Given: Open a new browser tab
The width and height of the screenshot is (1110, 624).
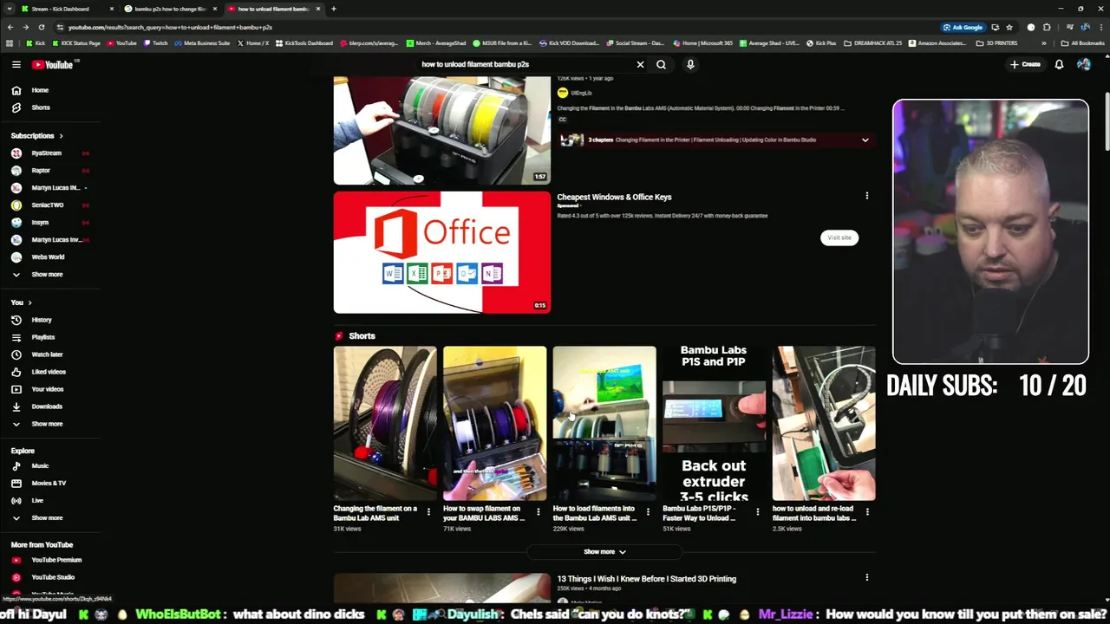Looking at the screenshot, I should 333,9.
